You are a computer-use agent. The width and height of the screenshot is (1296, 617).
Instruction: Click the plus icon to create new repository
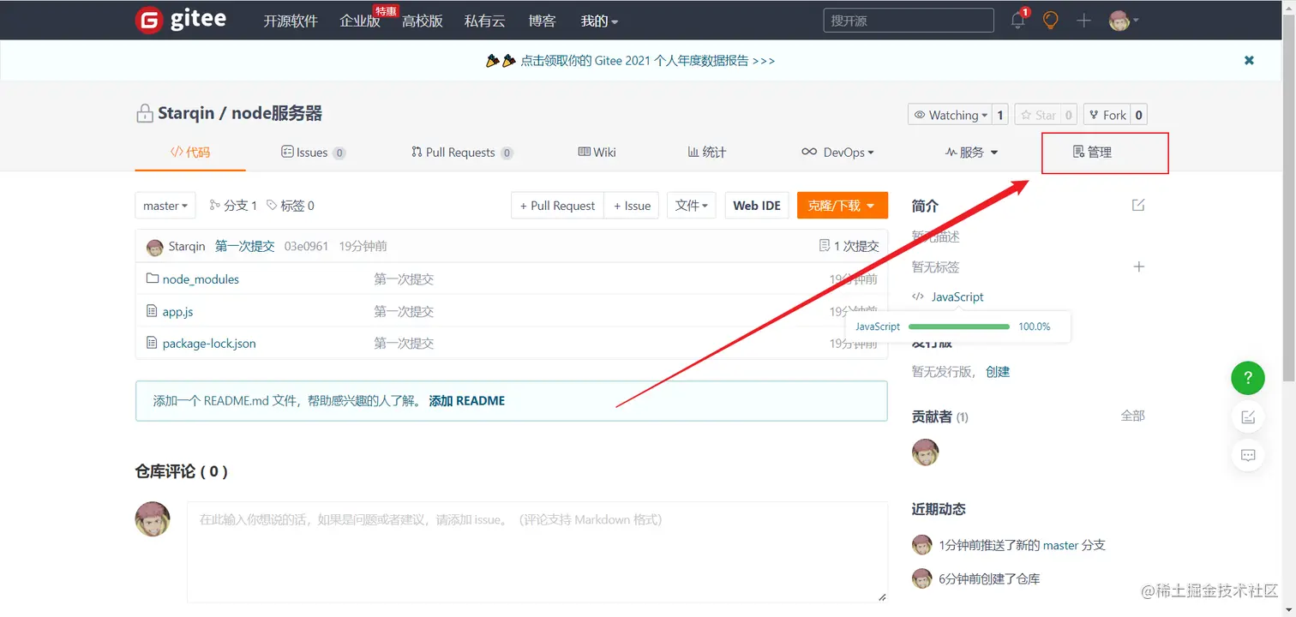pos(1083,20)
